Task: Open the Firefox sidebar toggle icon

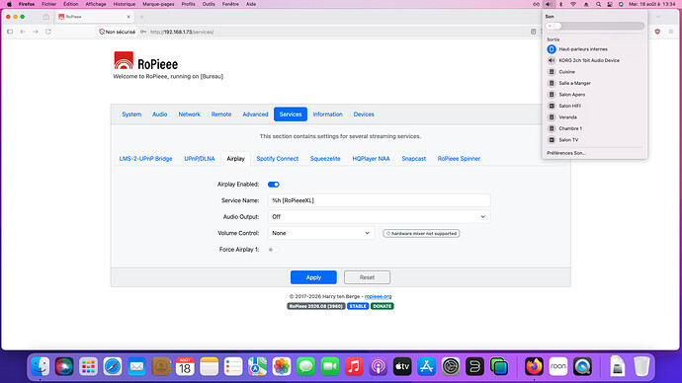Action: (x=10, y=32)
